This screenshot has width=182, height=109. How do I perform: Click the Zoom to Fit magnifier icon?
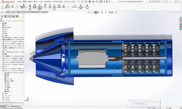(88, 12)
